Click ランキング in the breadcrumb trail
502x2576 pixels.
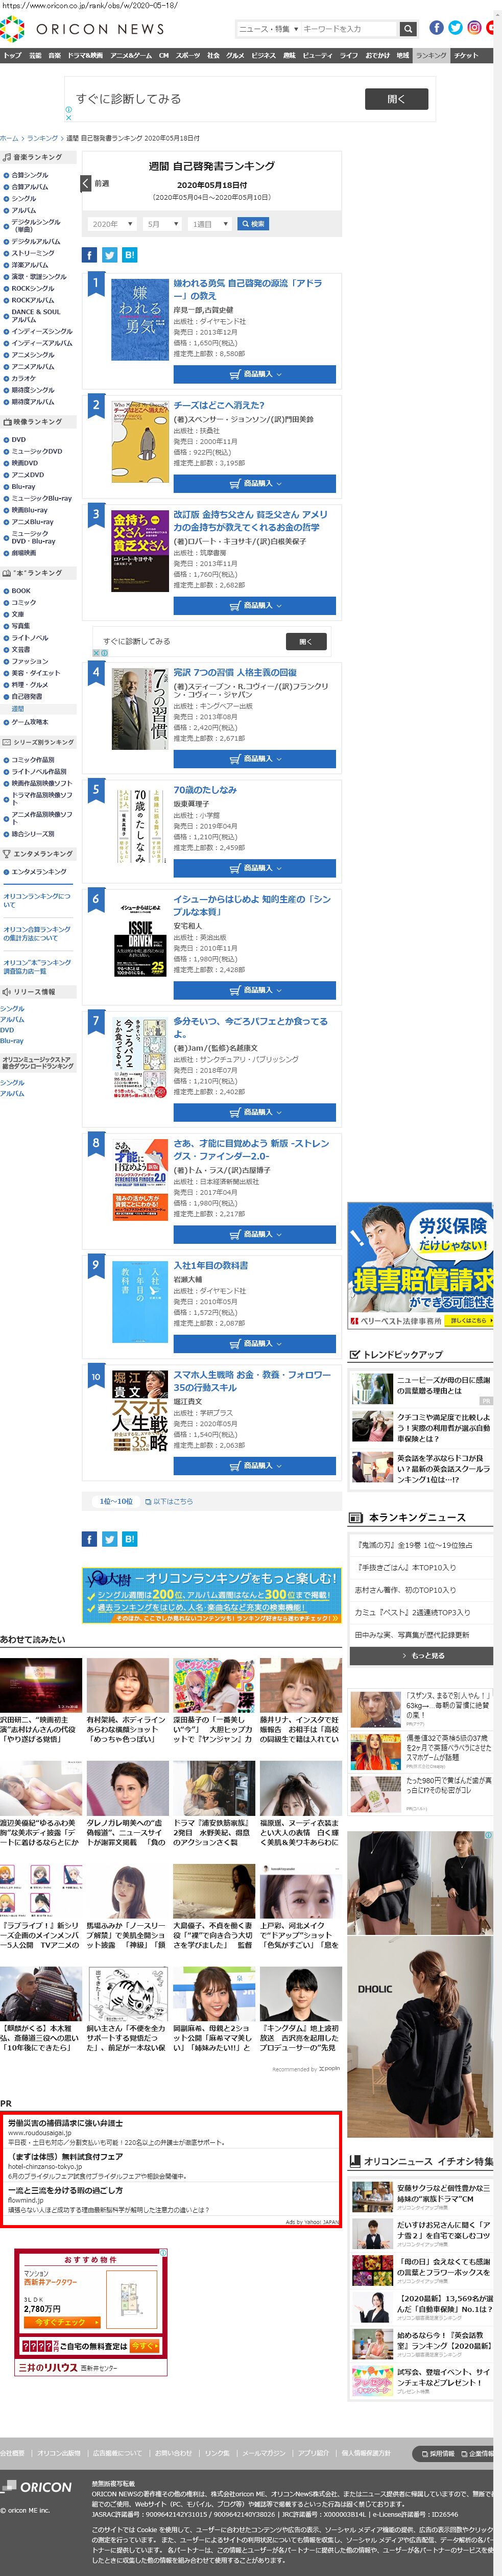coord(42,138)
